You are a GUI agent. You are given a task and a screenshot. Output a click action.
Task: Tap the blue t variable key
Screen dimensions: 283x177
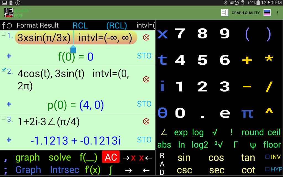[163, 60]
